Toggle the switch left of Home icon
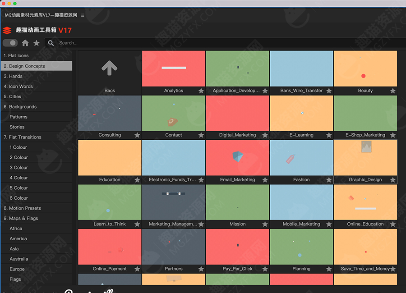The image size is (406, 293). pyautogui.click(x=10, y=43)
